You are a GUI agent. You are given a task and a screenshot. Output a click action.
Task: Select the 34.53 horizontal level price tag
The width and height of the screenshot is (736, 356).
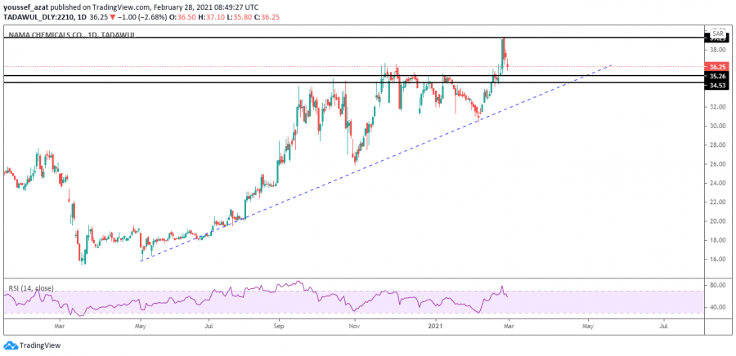point(717,84)
